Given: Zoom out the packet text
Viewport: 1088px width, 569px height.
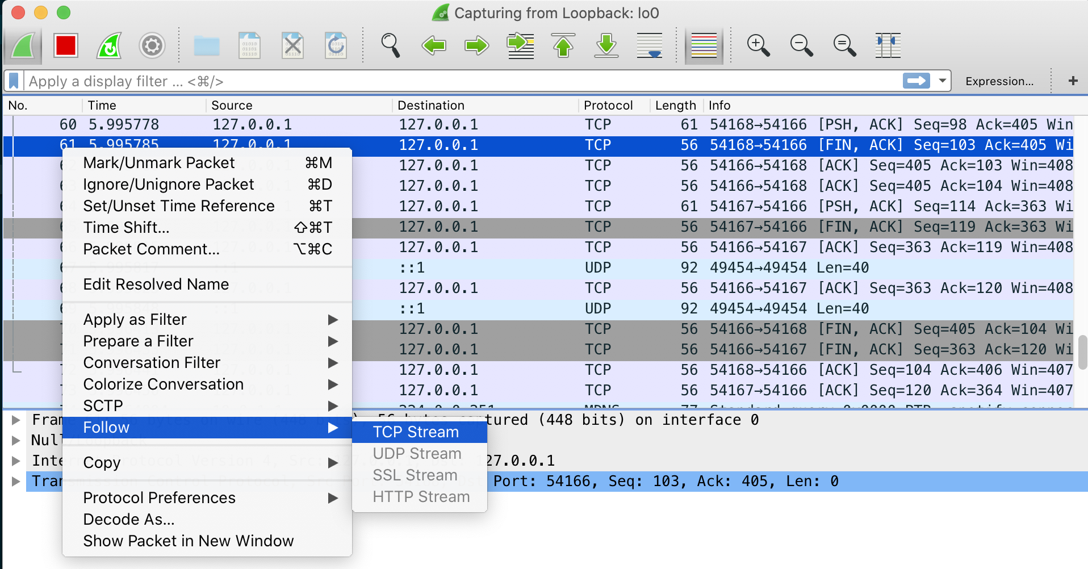Looking at the screenshot, I should [x=802, y=45].
